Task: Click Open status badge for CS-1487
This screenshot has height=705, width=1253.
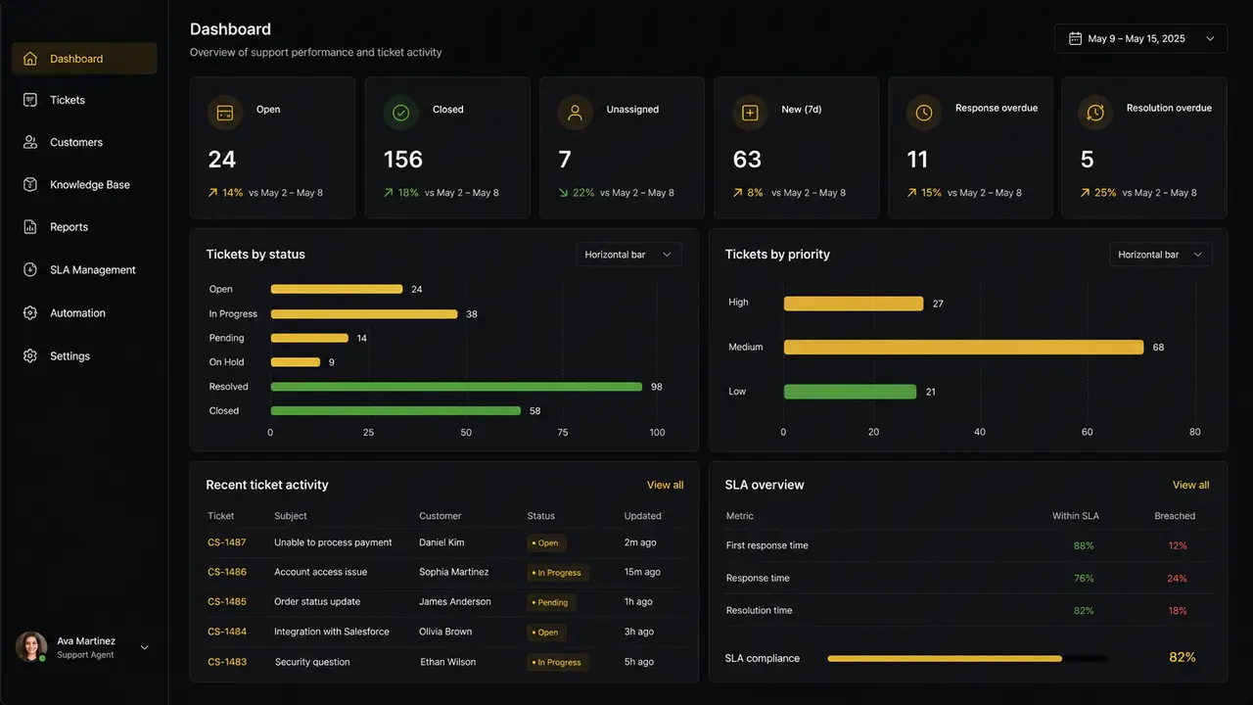Action: tap(545, 542)
